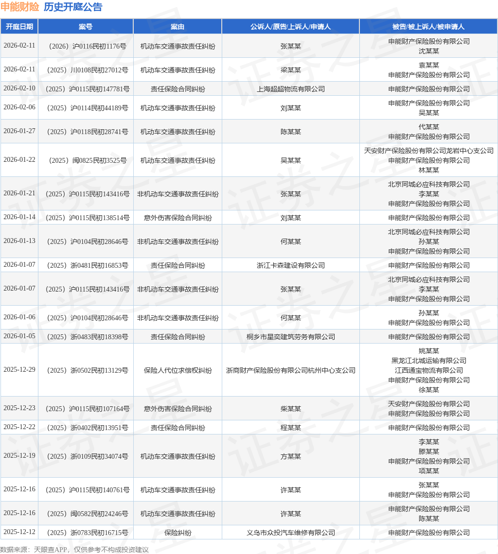Click defendant 黑龙江北城运输有限公司

click(x=428, y=361)
